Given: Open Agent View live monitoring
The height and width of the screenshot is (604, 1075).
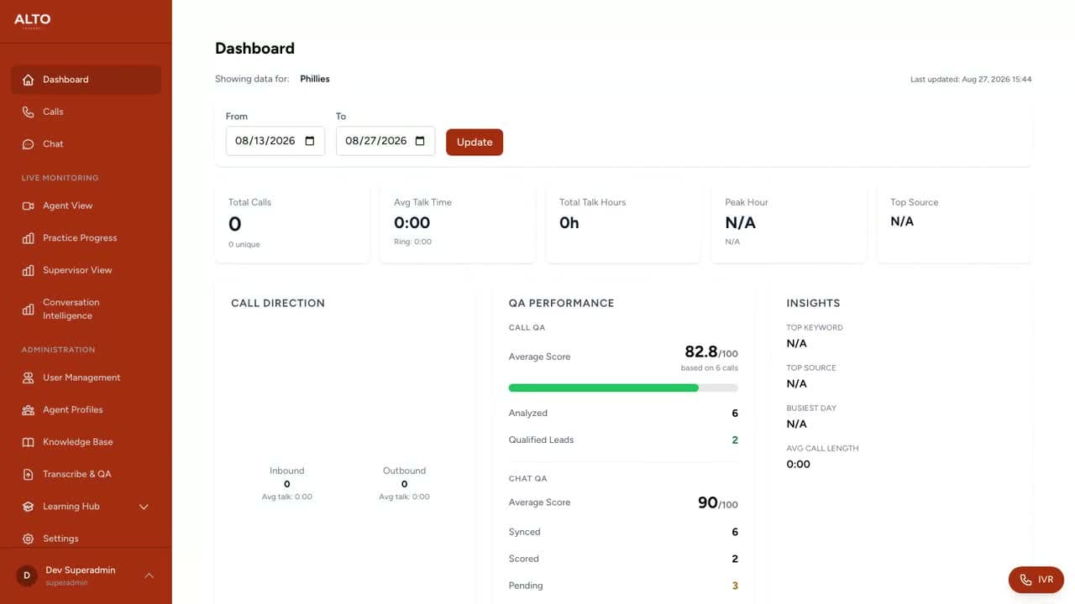Looking at the screenshot, I should [x=86, y=206].
